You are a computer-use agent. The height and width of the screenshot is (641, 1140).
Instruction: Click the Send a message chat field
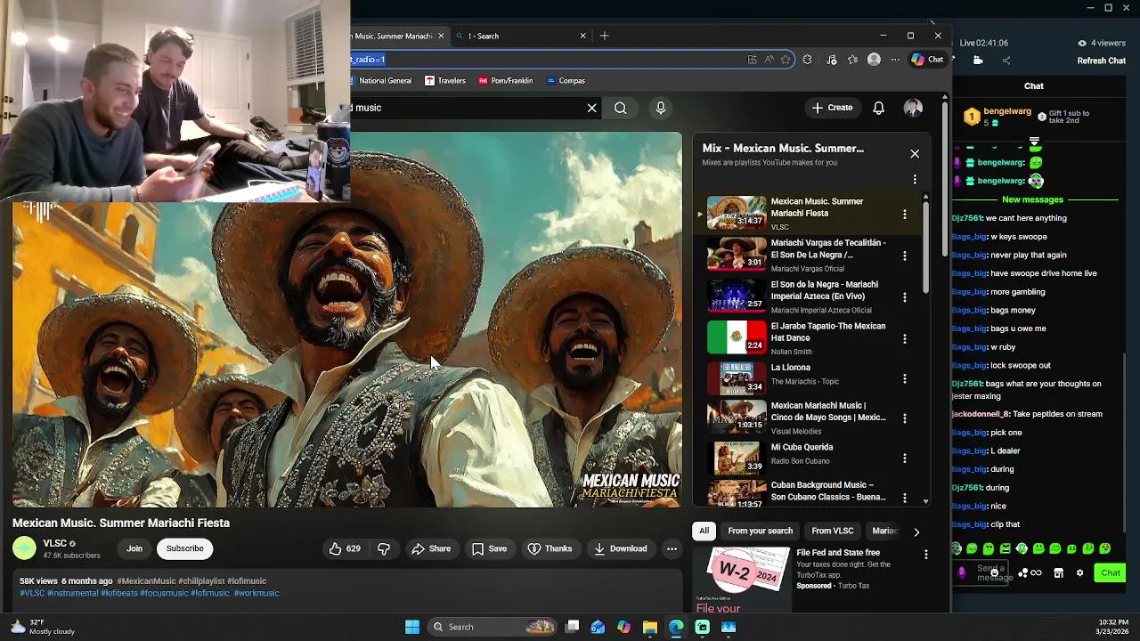[x=981, y=573]
